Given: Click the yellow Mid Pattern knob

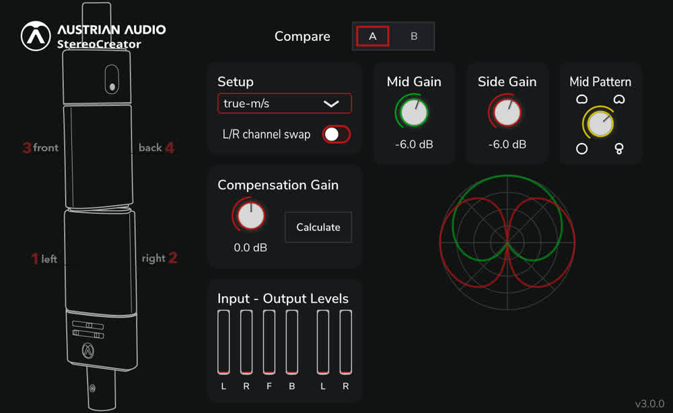Looking at the screenshot, I should 600,124.
